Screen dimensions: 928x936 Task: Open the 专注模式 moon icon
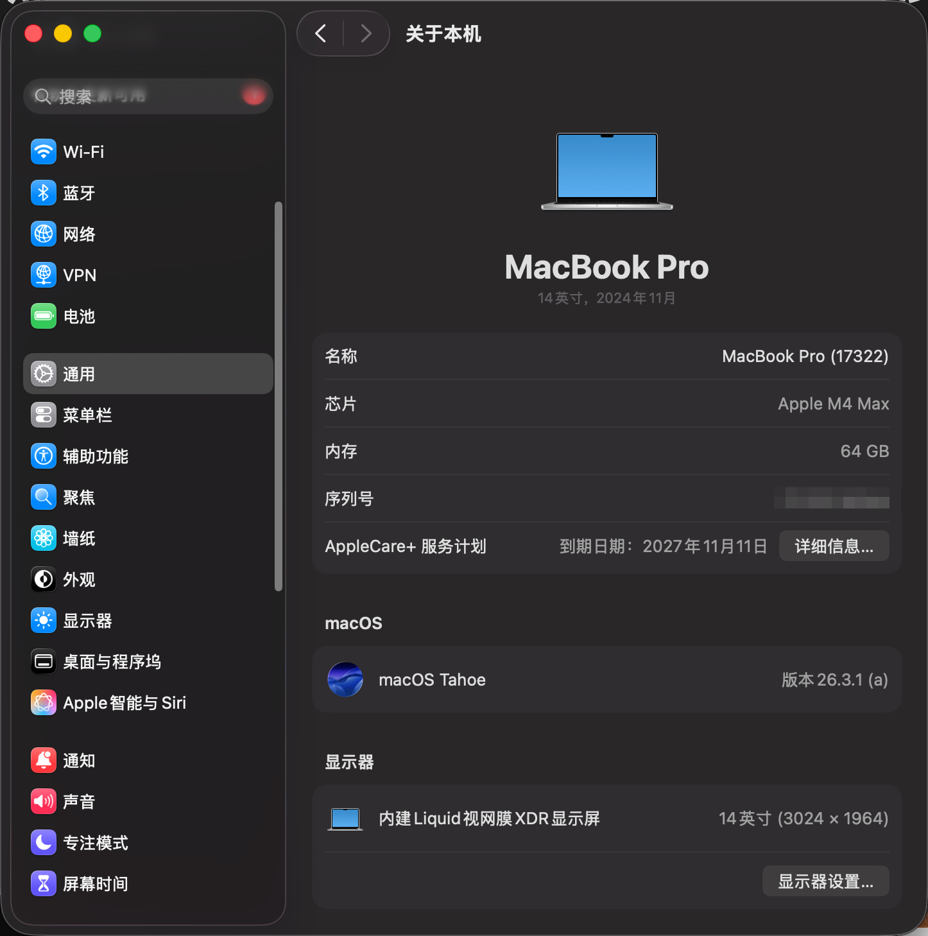44,842
